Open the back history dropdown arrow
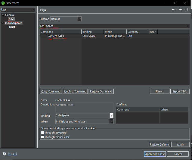 click(177, 10)
